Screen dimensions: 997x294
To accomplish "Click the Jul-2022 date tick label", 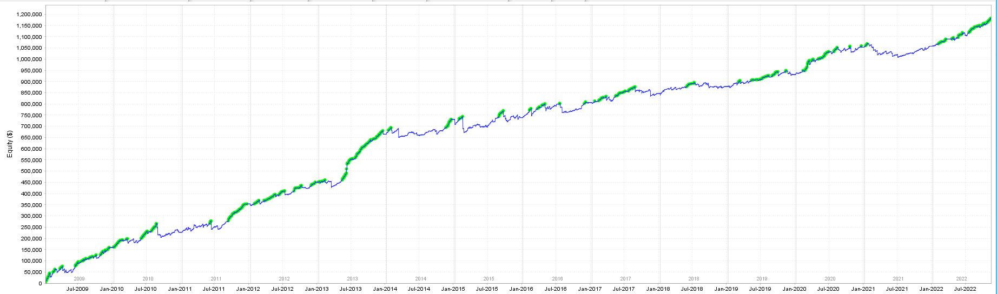I will click(965, 289).
